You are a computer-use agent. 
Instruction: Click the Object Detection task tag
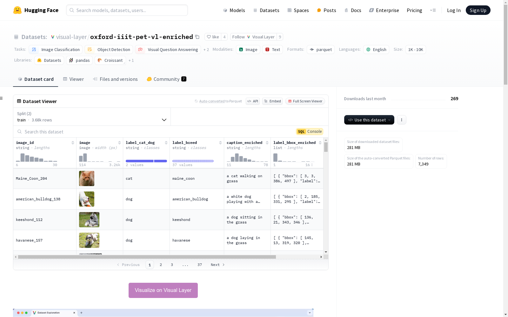[109, 49]
